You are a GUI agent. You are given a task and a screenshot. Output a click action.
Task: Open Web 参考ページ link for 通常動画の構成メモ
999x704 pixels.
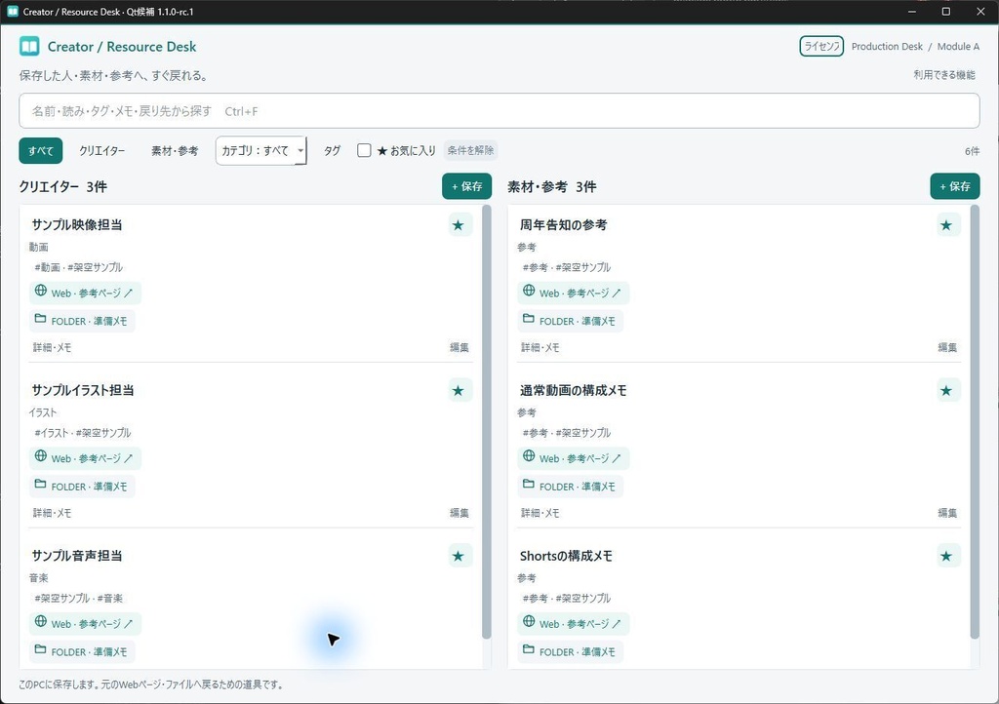click(573, 458)
